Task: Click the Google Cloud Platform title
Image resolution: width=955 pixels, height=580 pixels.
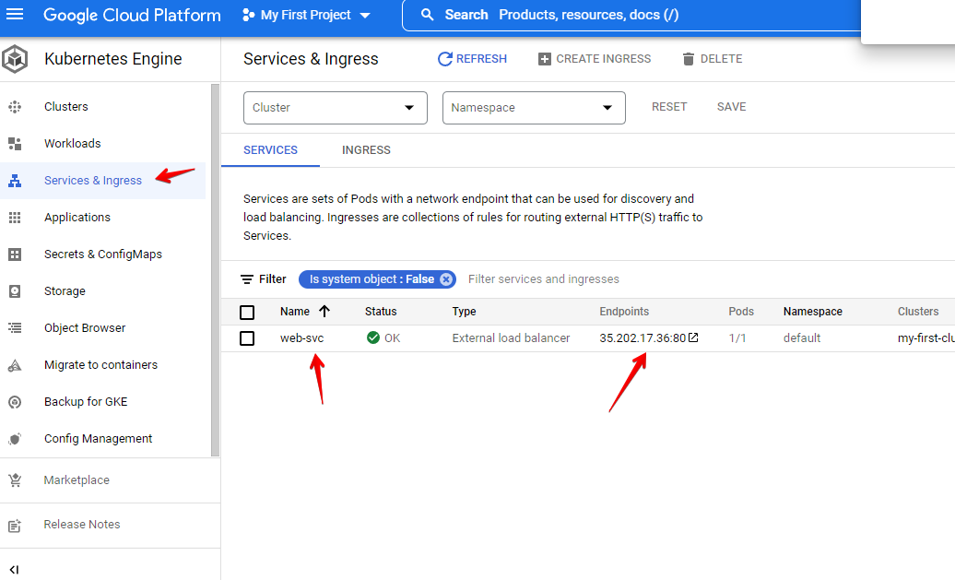Action: (x=132, y=16)
